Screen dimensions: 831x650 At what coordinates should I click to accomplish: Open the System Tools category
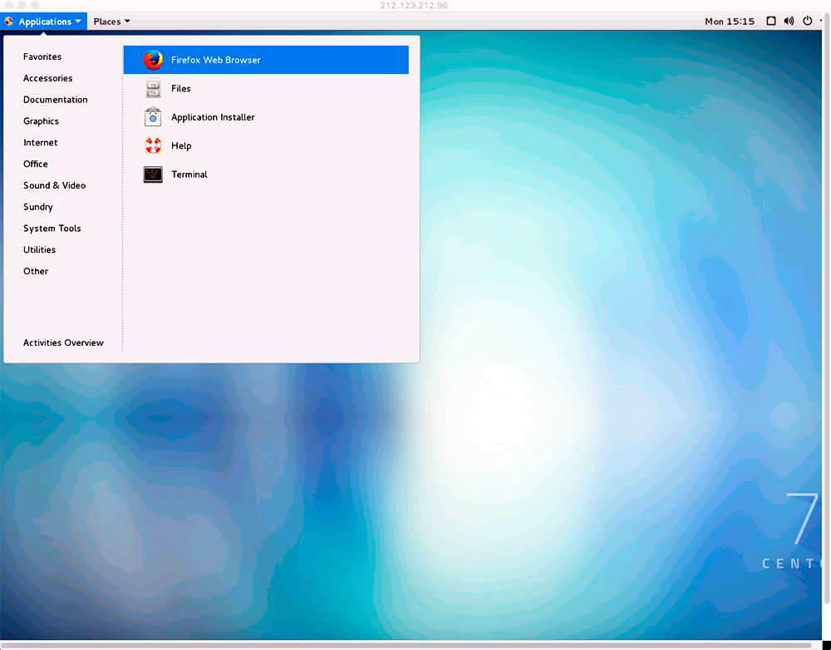click(52, 229)
